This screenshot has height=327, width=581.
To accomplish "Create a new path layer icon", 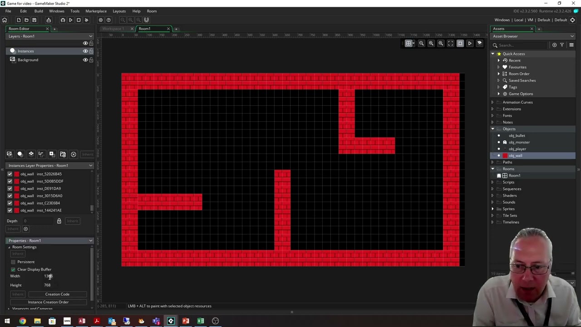I will point(41,154).
